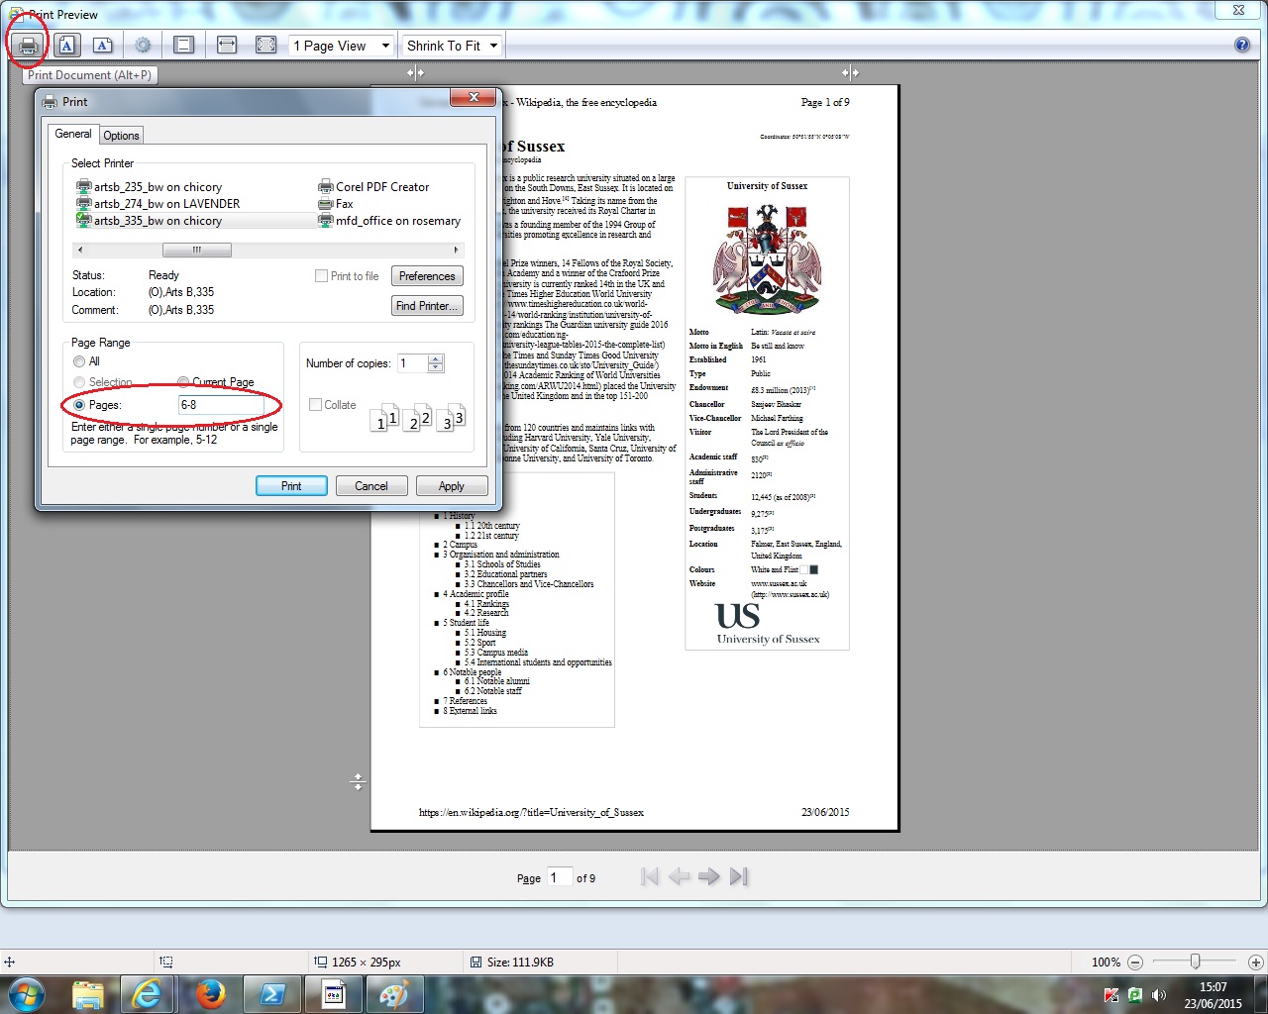Open Paint from taskbar
Screen dimensions: 1268x1014
(394, 994)
